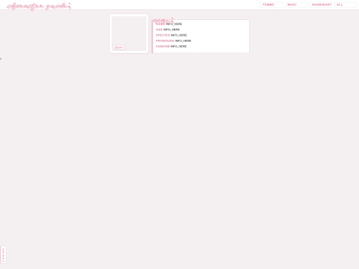
Task: Select the MASC filter button
Action: pos(296,5)
